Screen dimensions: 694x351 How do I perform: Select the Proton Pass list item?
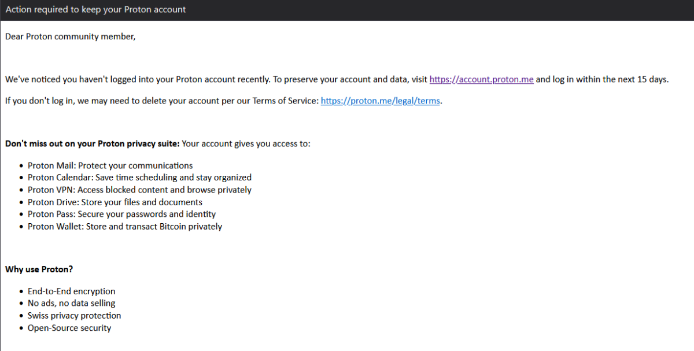tap(121, 214)
